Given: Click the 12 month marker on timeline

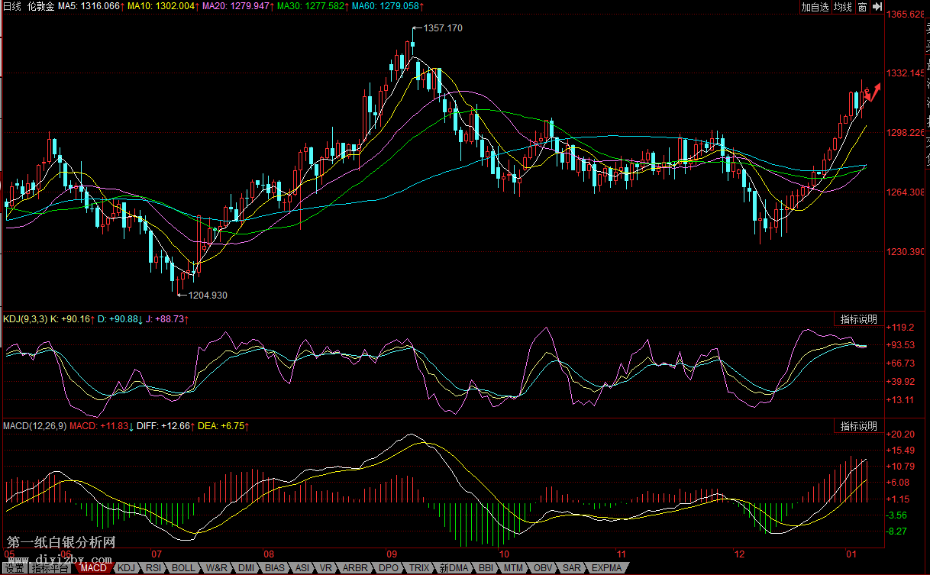Looking at the screenshot, I should click(738, 553).
